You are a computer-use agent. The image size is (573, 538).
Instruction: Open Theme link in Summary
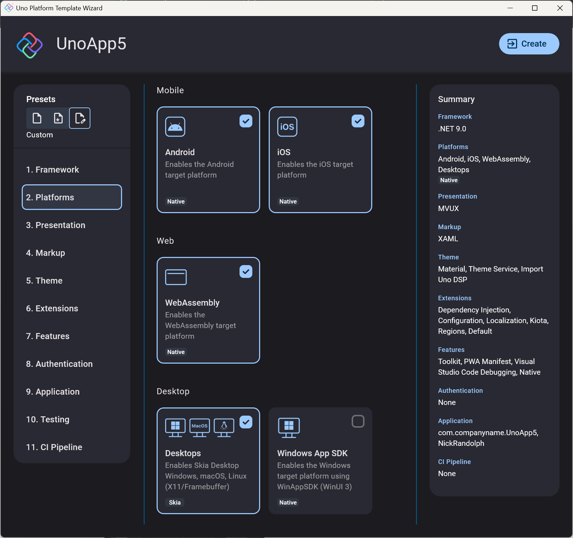(x=448, y=257)
